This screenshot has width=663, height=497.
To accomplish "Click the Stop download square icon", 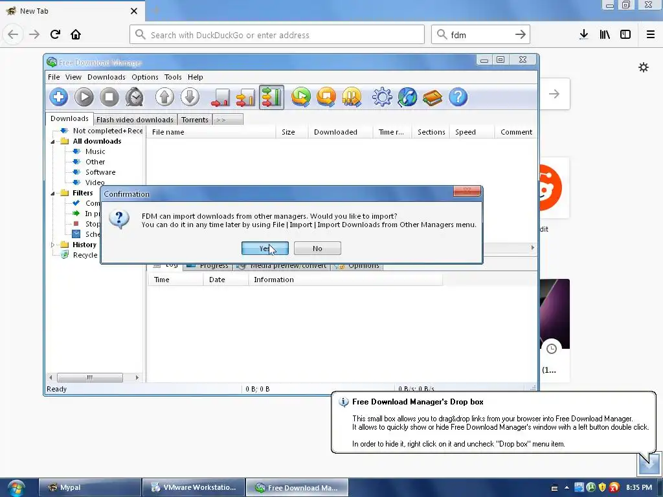I will [109, 97].
